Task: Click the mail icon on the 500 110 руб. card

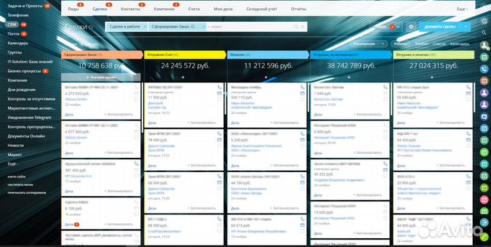Action: point(302,93)
